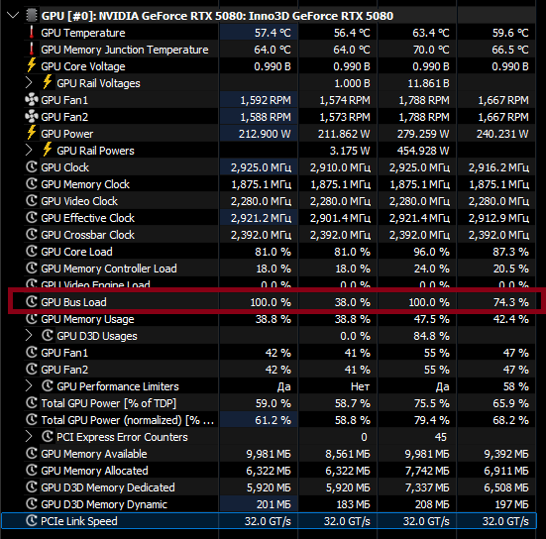Expand GPU Performance Limiters
Image resolution: width=546 pixels, height=539 pixels.
tap(29, 386)
